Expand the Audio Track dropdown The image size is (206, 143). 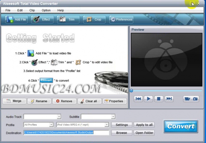click(59, 117)
